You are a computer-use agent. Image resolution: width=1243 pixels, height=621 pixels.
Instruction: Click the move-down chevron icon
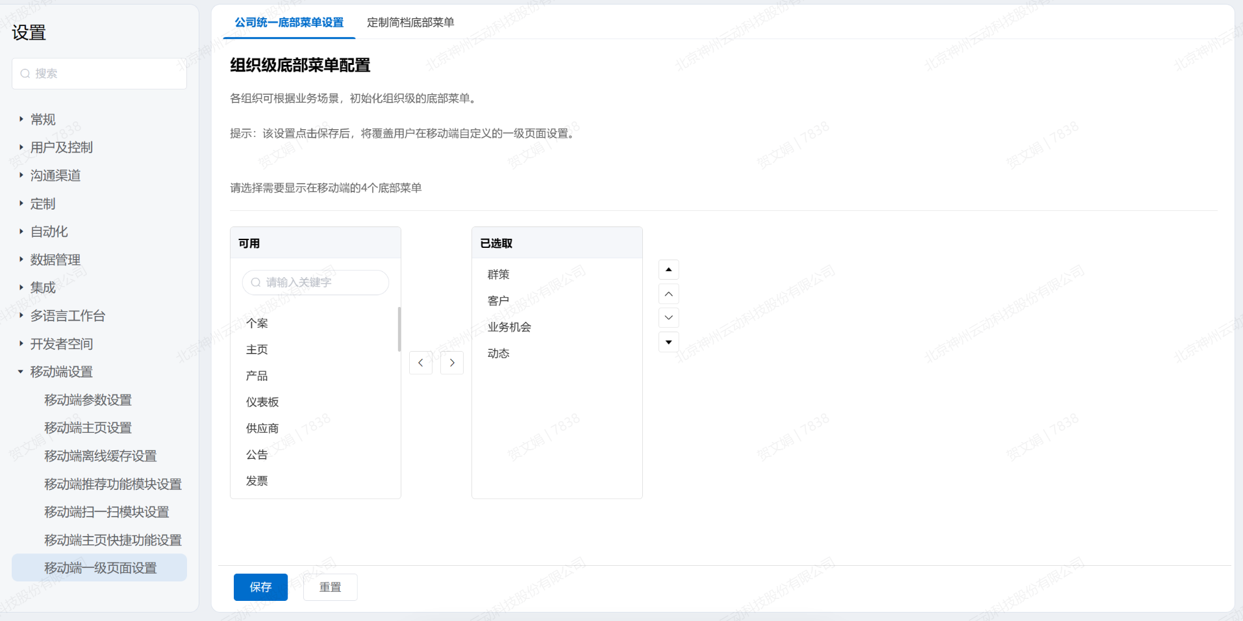668,318
